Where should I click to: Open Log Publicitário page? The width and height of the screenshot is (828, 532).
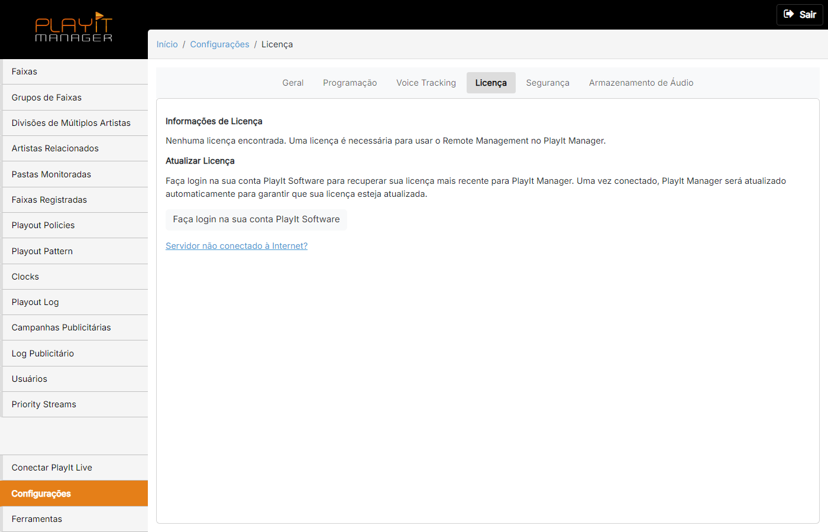pos(75,353)
